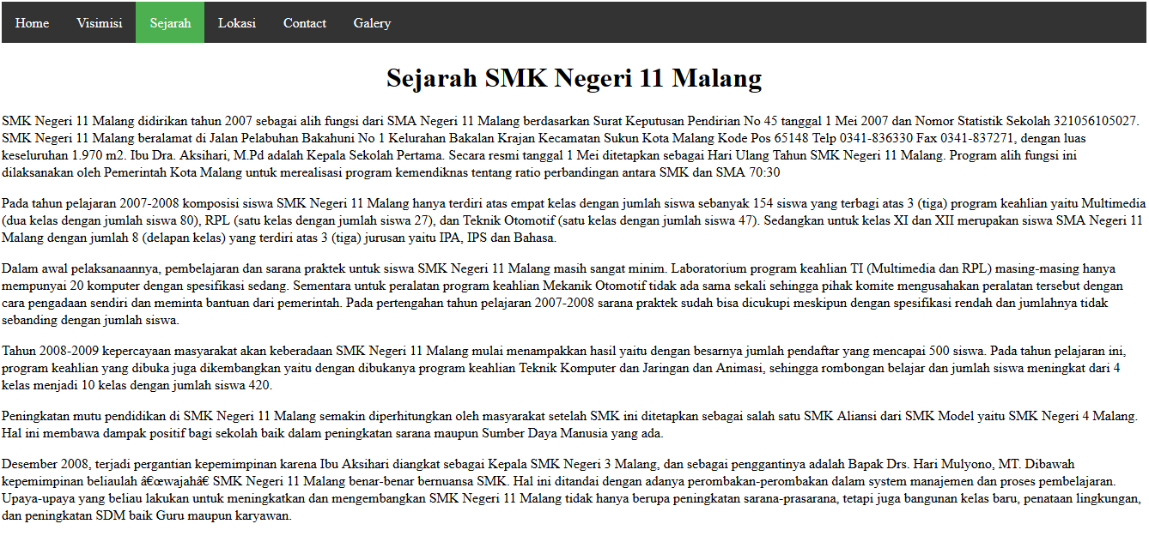Click the heading Sejarah SMK Negeri 11 Malang

[574, 78]
